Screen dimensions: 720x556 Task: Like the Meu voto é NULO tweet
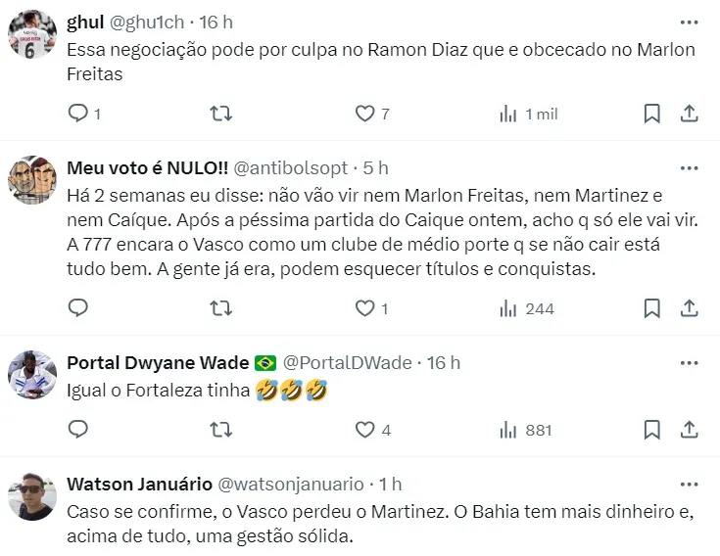click(x=365, y=308)
